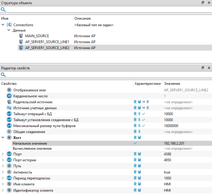Collapse the Connections tree node
This screenshot has height=194, width=212.
pyautogui.click(x=3, y=25)
